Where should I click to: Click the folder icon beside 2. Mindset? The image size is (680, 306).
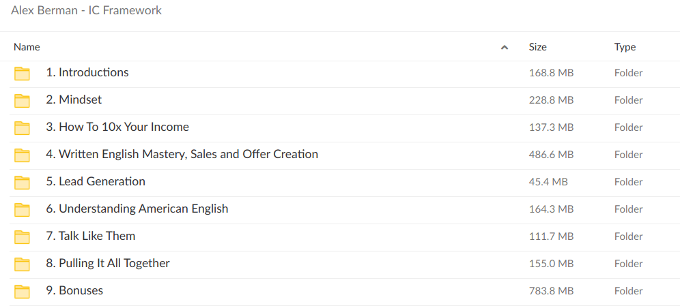point(23,101)
